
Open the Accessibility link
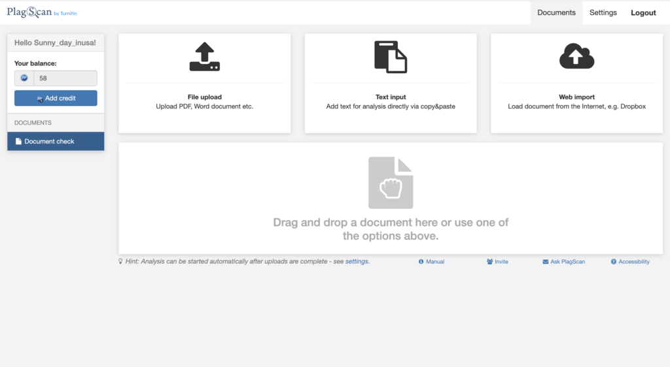pos(633,262)
